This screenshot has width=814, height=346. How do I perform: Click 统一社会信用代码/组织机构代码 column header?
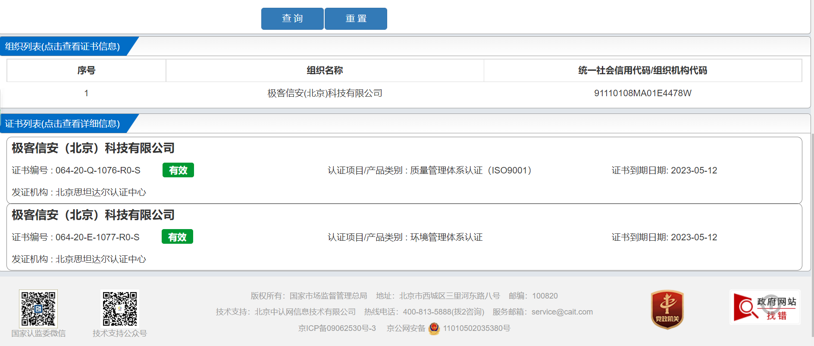642,70
